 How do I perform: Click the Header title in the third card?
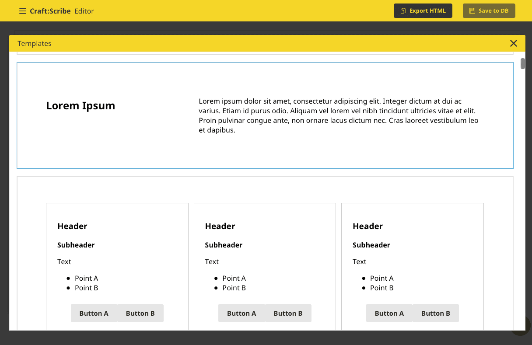coord(367,226)
